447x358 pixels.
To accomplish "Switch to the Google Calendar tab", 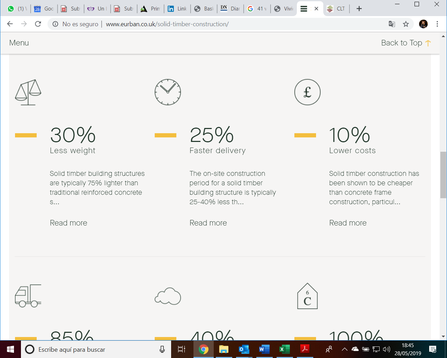I will [44, 9].
